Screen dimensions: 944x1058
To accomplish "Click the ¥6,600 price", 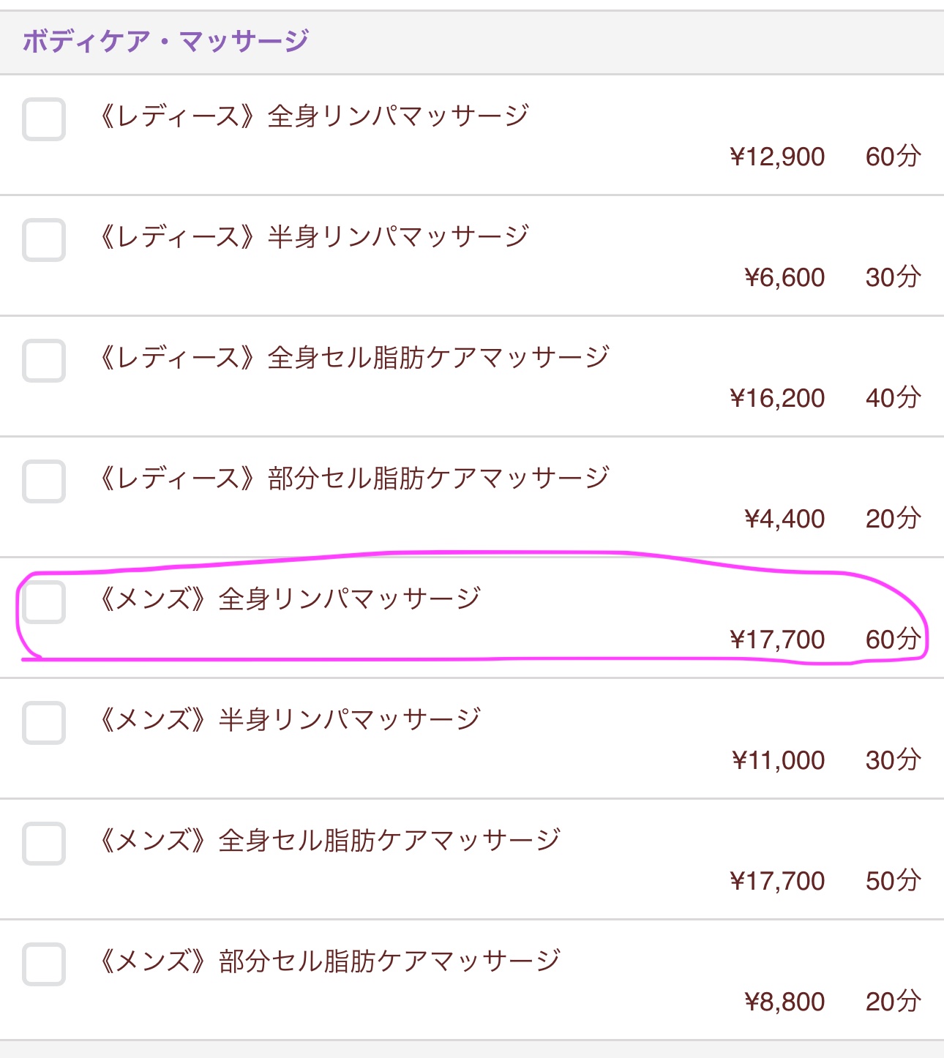I will (x=784, y=277).
